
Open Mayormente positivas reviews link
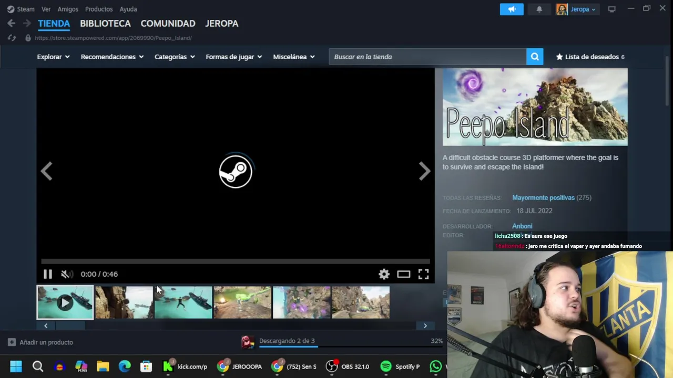pos(543,198)
